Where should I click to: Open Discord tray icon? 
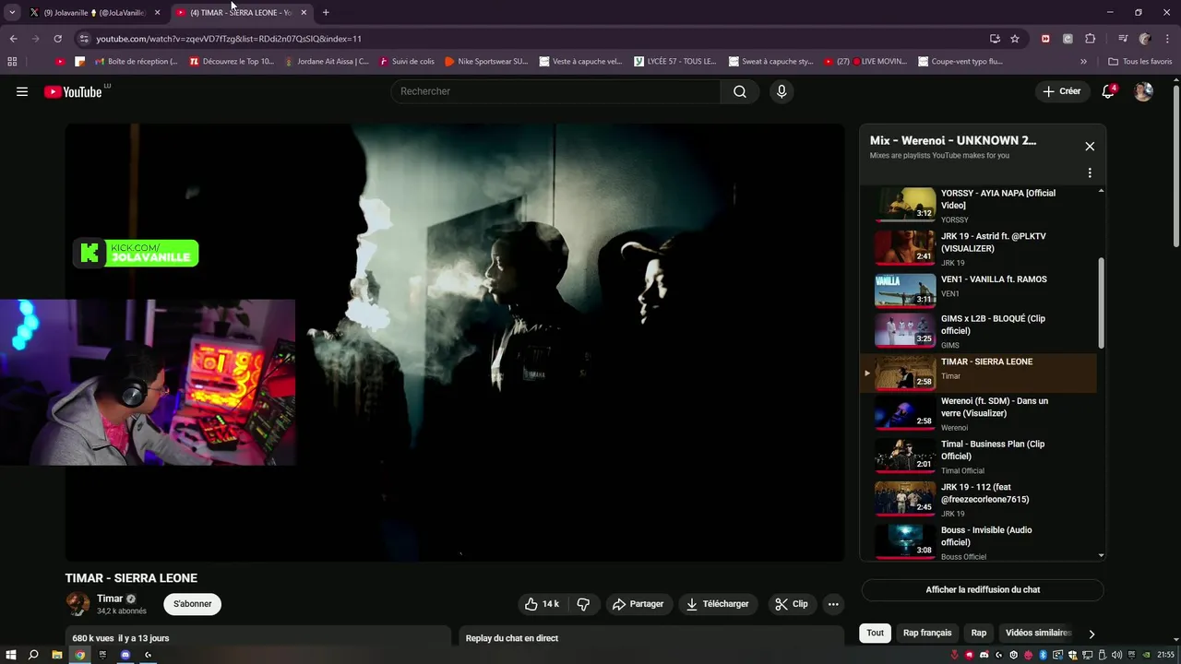(984, 655)
